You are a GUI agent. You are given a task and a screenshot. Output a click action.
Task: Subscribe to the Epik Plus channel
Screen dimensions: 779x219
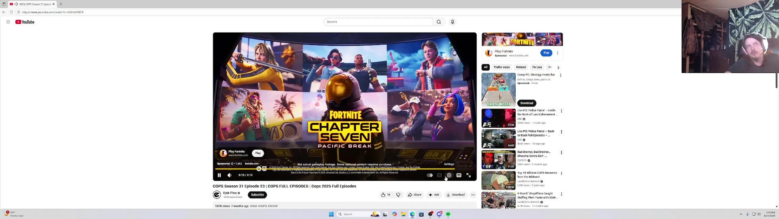coord(257,195)
